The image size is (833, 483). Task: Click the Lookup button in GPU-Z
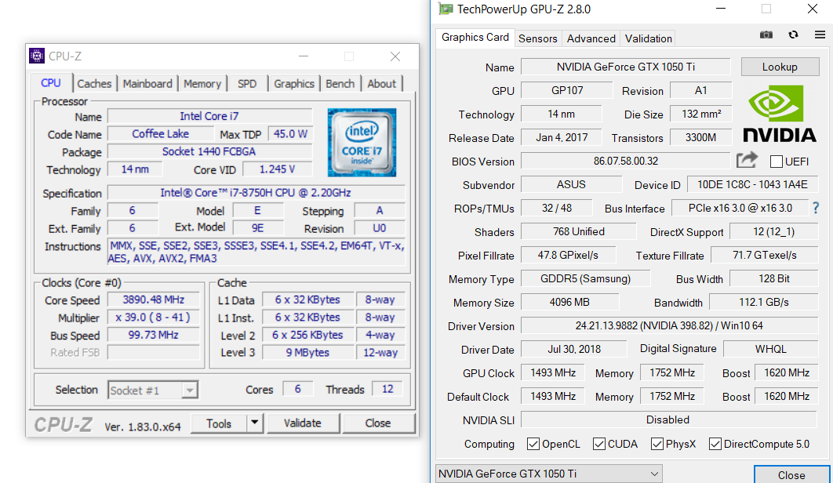click(x=780, y=67)
